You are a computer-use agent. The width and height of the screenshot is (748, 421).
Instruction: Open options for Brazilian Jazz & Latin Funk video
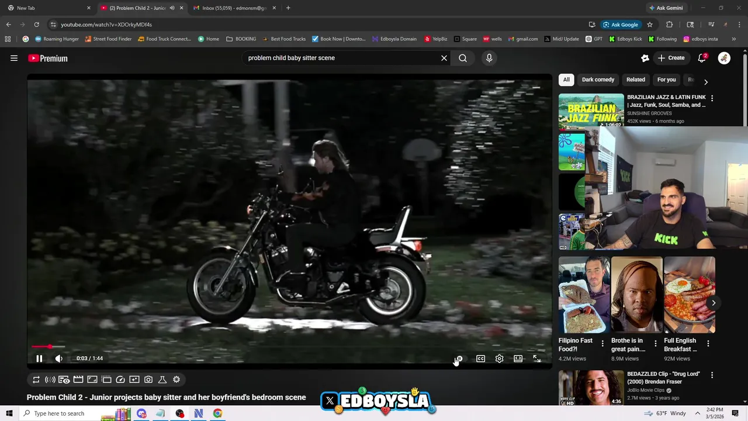pyautogui.click(x=712, y=98)
